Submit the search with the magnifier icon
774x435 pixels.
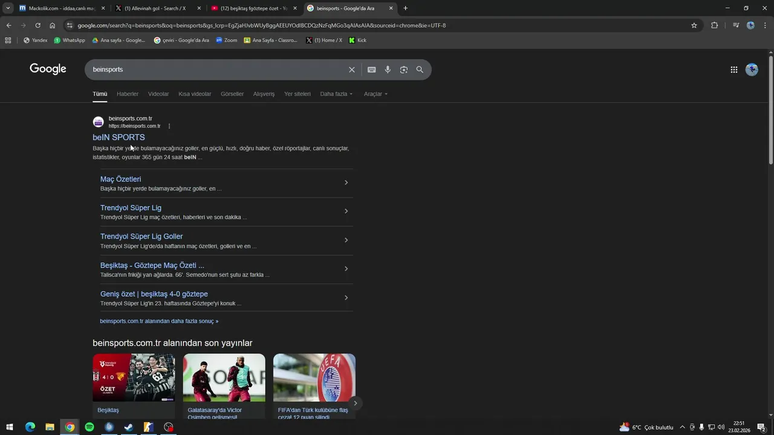coord(420,69)
